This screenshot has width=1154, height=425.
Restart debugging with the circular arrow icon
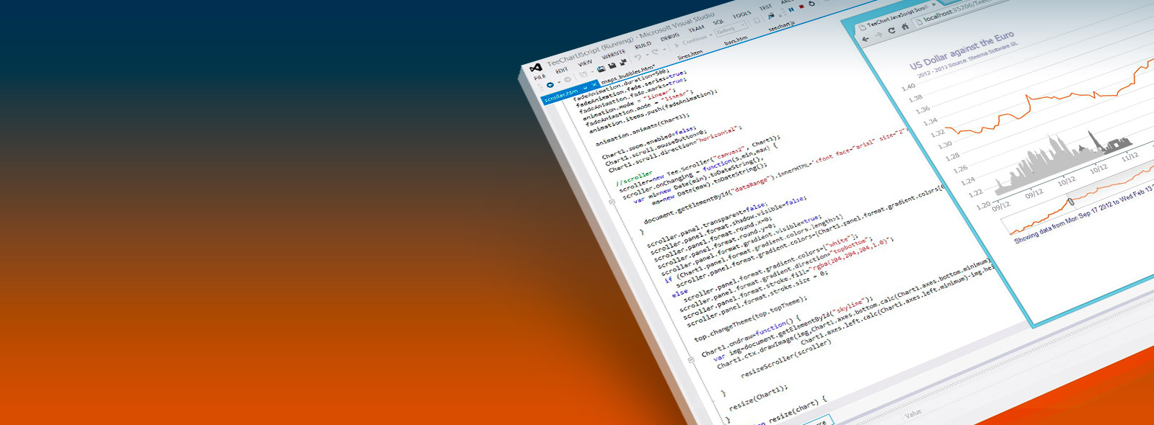pyautogui.click(x=812, y=4)
